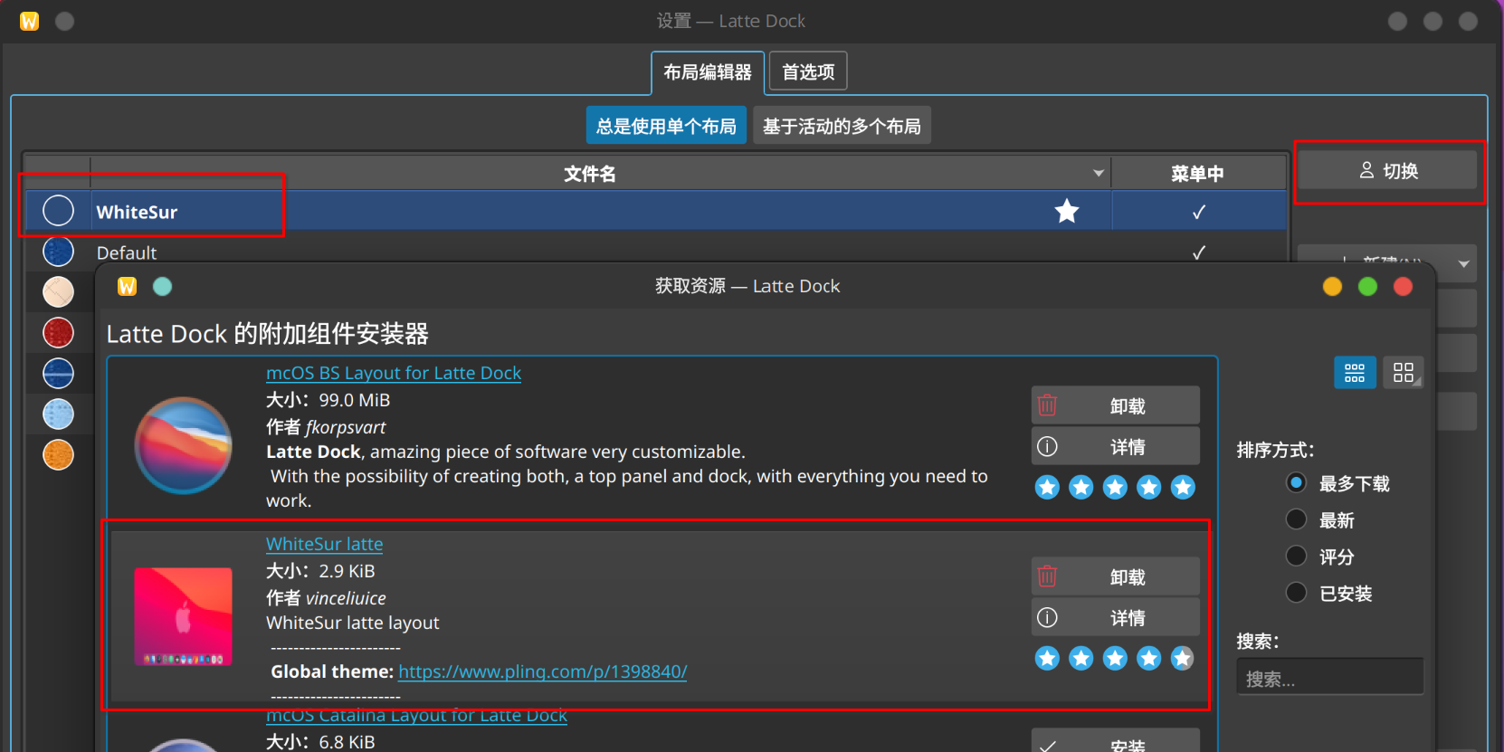Click the second rating star of mcOS BS Layout
This screenshot has width=1504, height=752.
(x=1080, y=487)
